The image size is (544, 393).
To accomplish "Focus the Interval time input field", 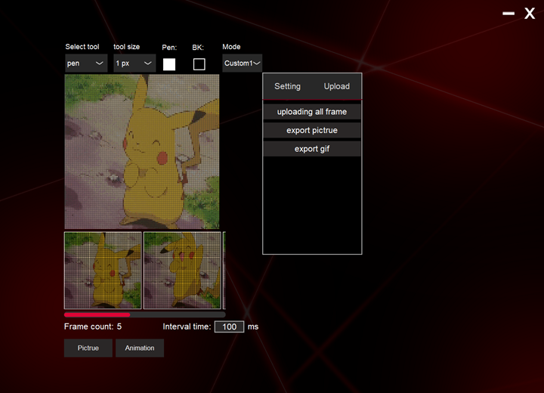I will (229, 327).
